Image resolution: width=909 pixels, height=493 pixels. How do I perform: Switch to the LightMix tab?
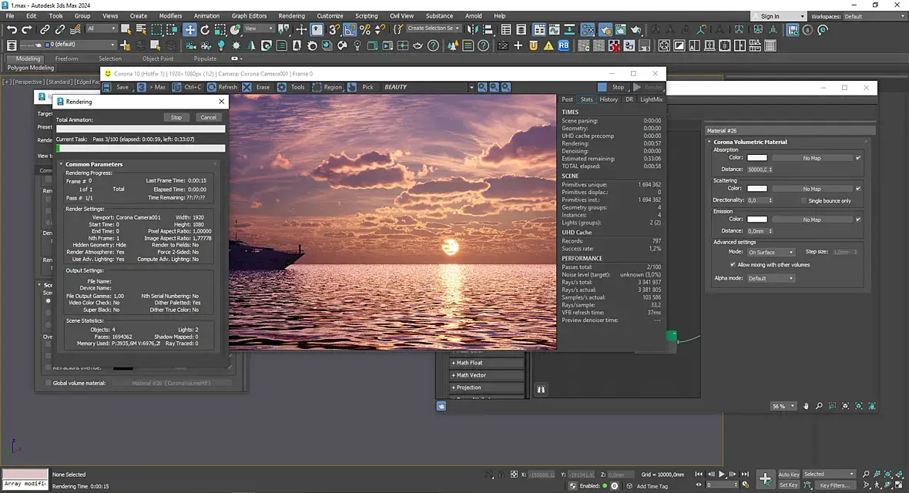pos(651,99)
